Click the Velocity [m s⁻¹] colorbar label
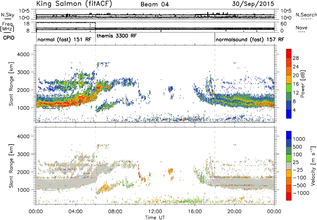Viewport: 317px width, 220px height. tap(313, 166)
